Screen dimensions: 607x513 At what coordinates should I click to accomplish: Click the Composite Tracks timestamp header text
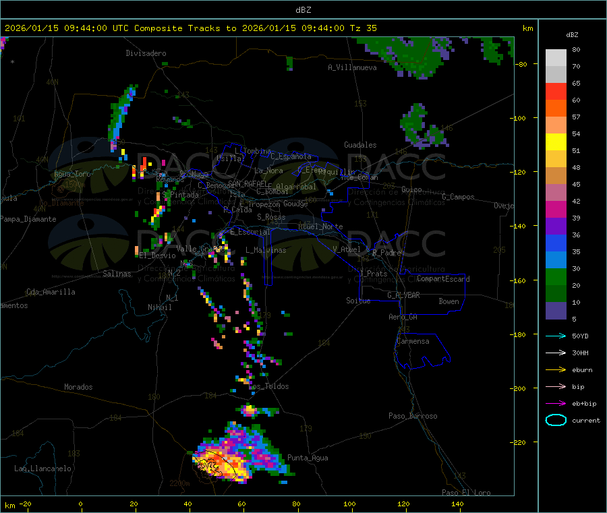click(x=190, y=28)
